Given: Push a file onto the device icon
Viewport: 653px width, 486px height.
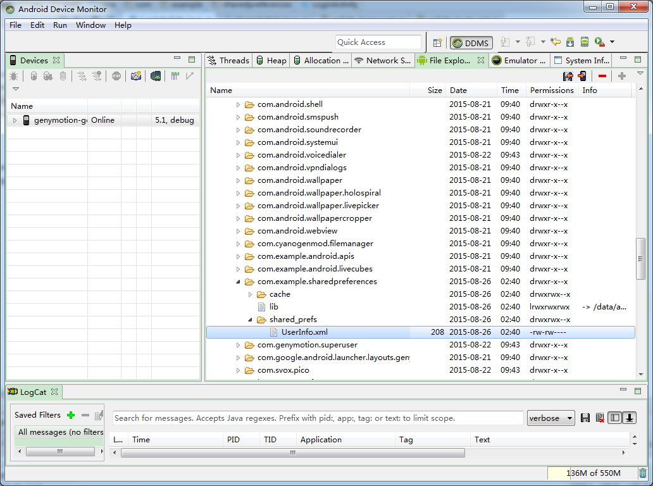Looking at the screenshot, I should (x=582, y=76).
